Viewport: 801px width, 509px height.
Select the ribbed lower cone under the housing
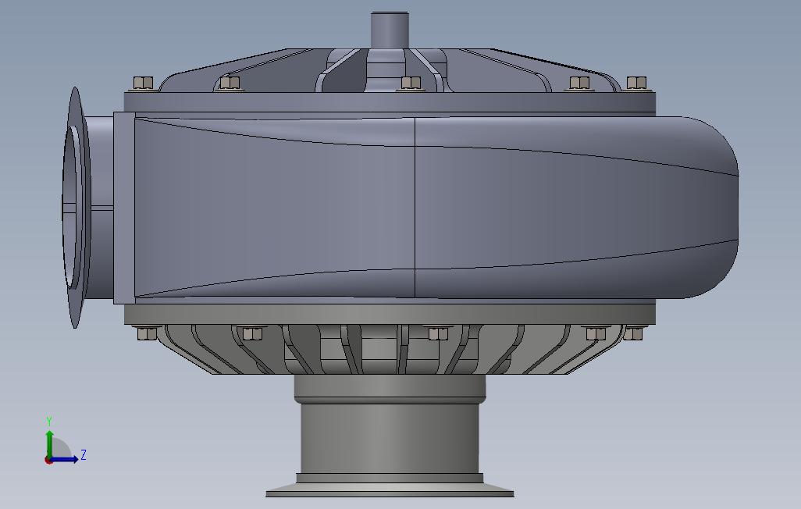pyautogui.click(x=390, y=350)
